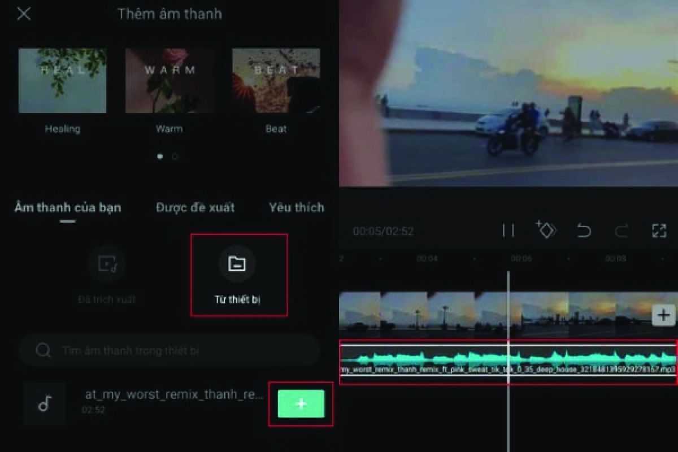Screen dimensions: 678x452
Task: Select the Healing music category thumbnail
Action: 63,80
